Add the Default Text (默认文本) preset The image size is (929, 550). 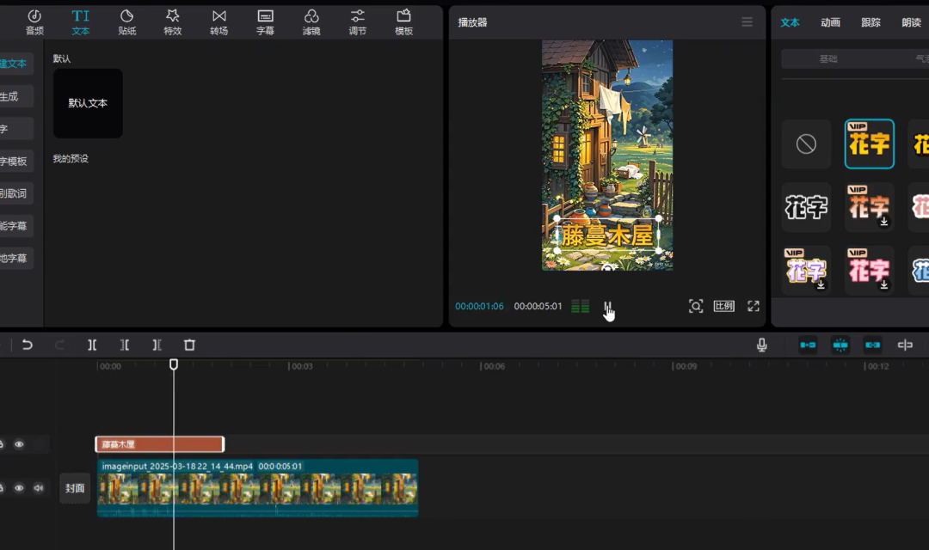point(88,103)
